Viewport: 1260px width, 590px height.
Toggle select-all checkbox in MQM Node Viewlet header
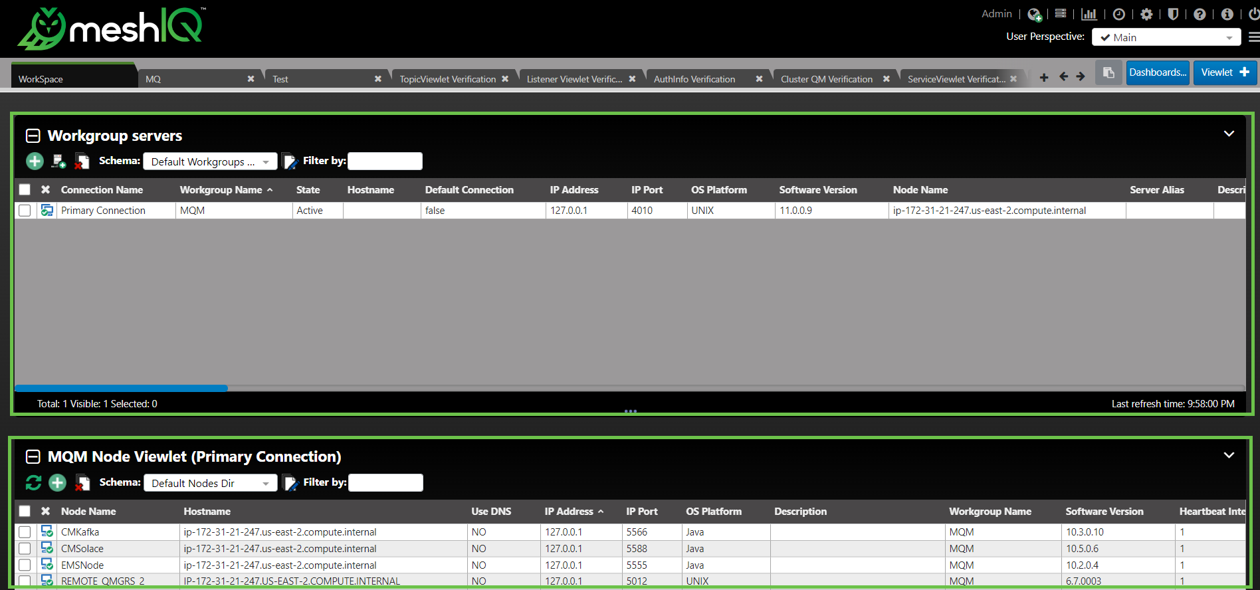click(25, 511)
